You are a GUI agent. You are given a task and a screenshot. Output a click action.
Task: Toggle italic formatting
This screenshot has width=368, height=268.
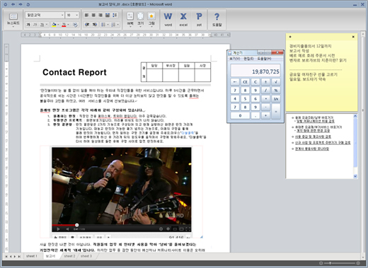pyautogui.click(x=35, y=25)
